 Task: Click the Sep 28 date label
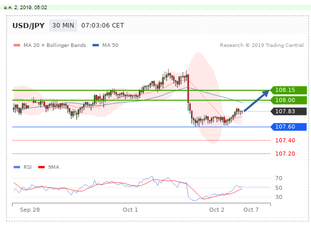[30, 210]
